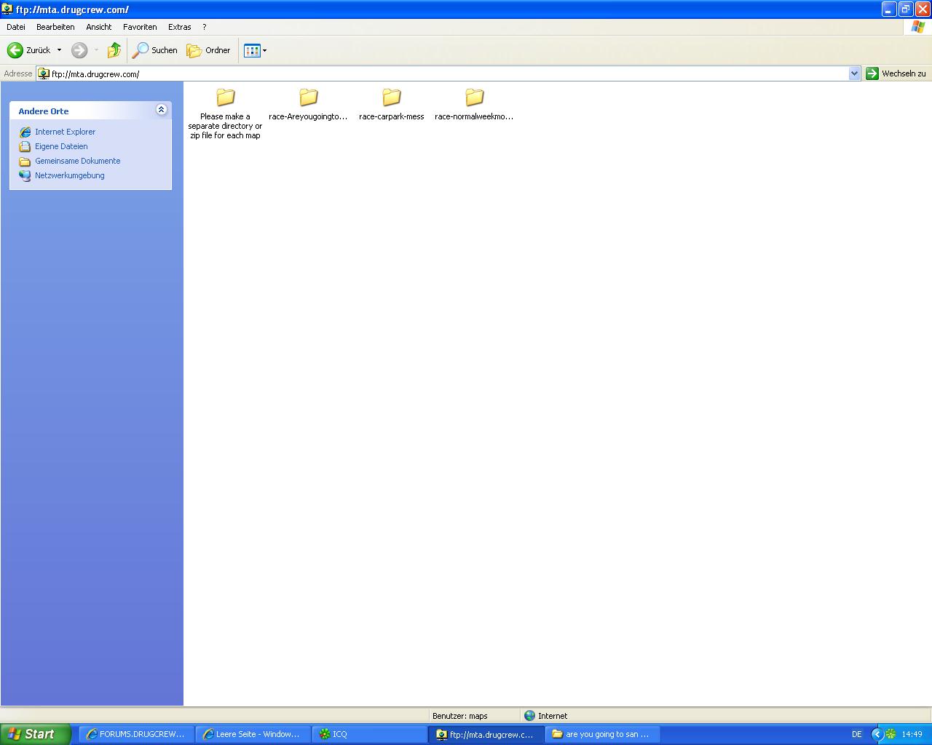Click the Windows Start button
932x745 pixels.
click(35, 734)
